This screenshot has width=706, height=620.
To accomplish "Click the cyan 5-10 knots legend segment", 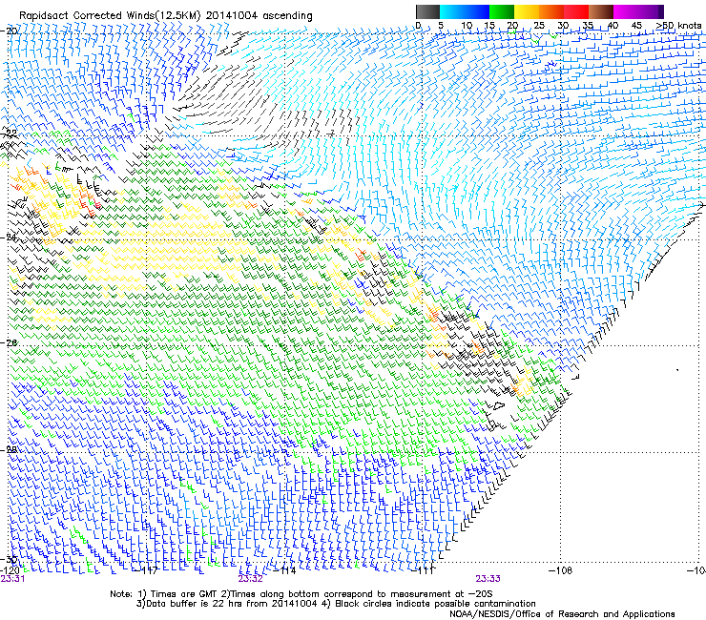I will pos(452,11).
